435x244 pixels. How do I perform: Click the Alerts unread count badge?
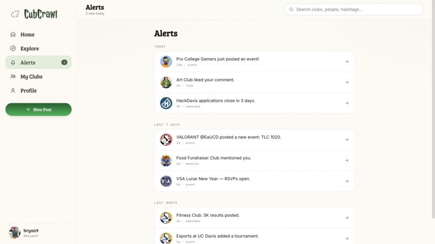[64, 62]
